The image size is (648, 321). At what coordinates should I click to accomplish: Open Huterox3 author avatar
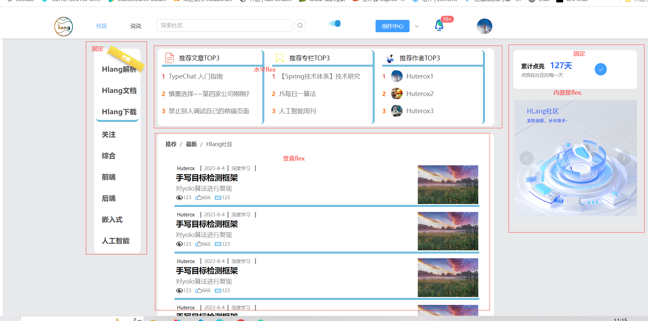click(x=397, y=111)
